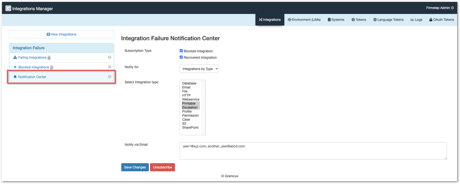The width and height of the screenshot is (460, 184).
Task: Click into the Notify via Email field
Action: coord(313,151)
